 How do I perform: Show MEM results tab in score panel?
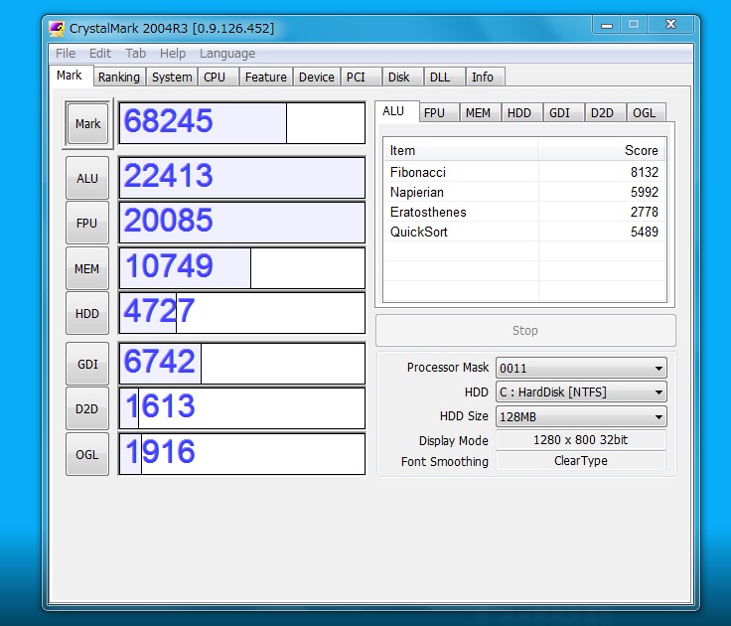[479, 113]
